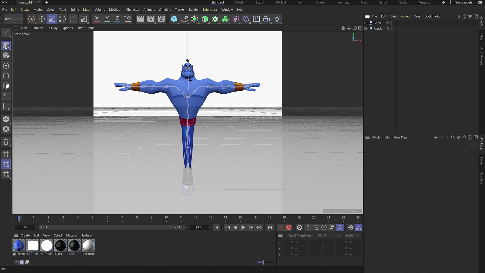
Task: Click the Live Selection tool
Action: click(31, 19)
